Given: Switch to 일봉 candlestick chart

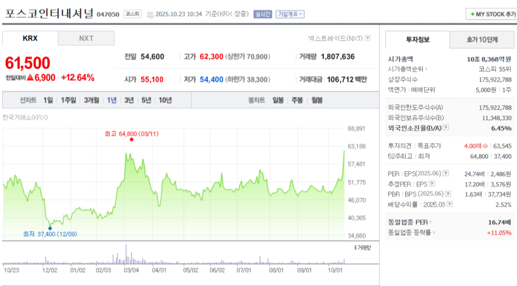Looking at the screenshot, I should point(278,100).
